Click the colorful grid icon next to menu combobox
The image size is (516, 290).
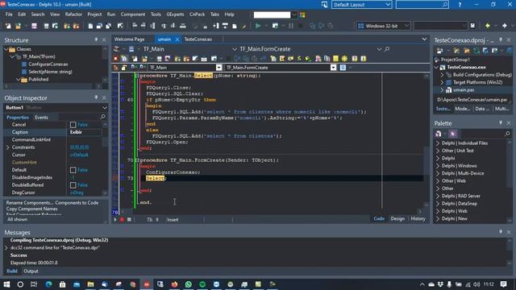(302, 14)
